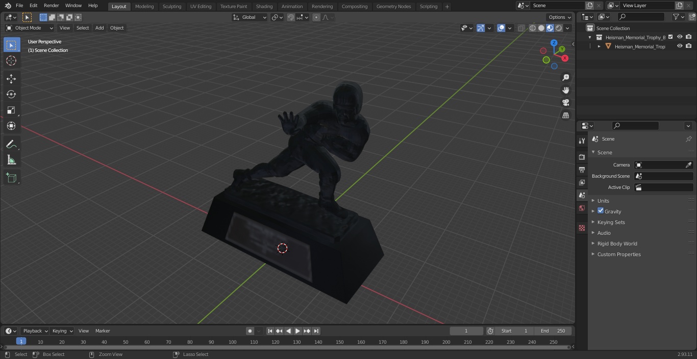Open the viewport Add menu
This screenshot has height=359, width=697.
(x=99, y=28)
